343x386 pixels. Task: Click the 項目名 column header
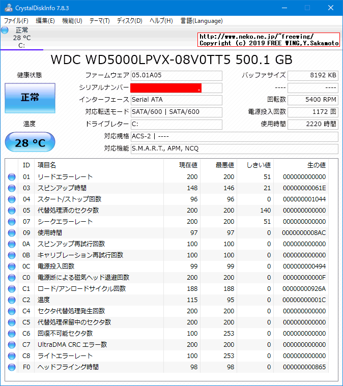click(99, 165)
